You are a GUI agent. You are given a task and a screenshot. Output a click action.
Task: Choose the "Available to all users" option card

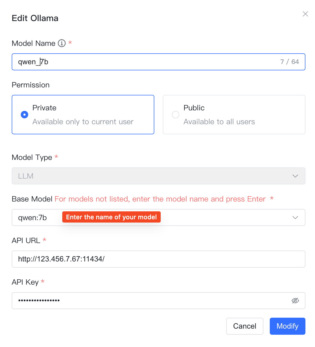(x=234, y=115)
